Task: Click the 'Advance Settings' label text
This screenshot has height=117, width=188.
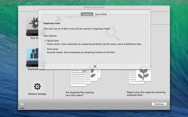Action: pos(37,94)
